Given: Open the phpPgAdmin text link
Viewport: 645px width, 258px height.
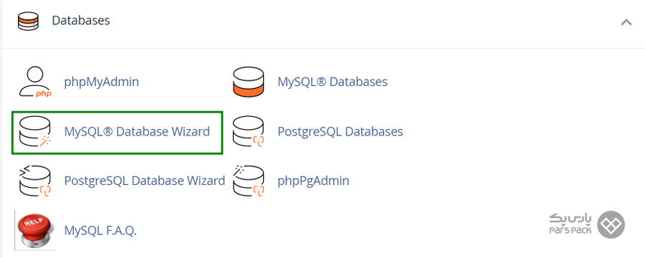Looking at the screenshot, I should 313,181.
